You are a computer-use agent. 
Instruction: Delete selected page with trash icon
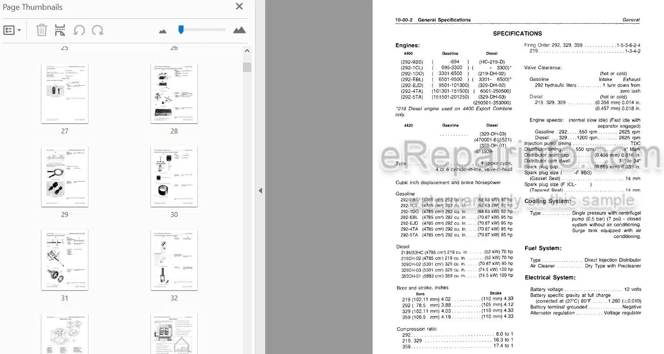[x=42, y=30]
